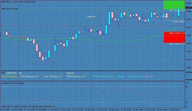Click the 'Interbank FX Trader 4' copyright text
The height and width of the screenshot is (111, 192).
point(28,106)
